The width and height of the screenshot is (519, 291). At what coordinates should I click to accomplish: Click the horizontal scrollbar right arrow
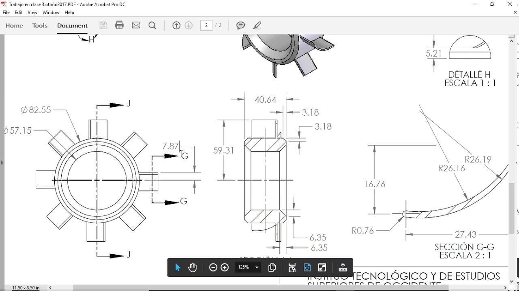click(505, 288)
